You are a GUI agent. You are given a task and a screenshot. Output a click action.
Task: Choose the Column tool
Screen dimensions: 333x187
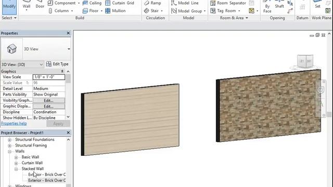pos(59,10)
